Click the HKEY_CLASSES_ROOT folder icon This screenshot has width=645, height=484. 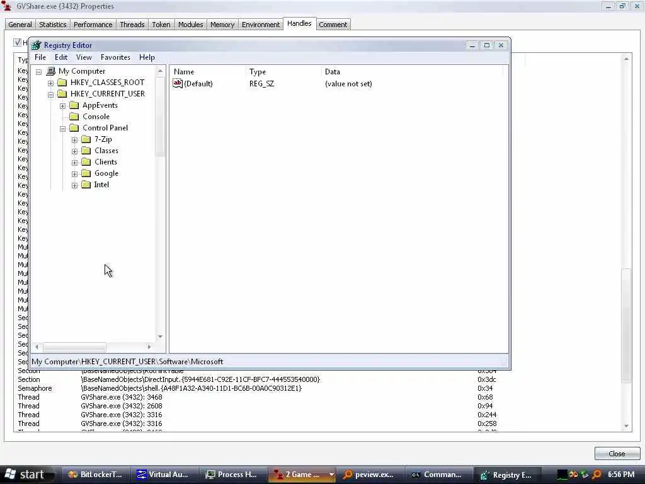click(x=62, y=83)
